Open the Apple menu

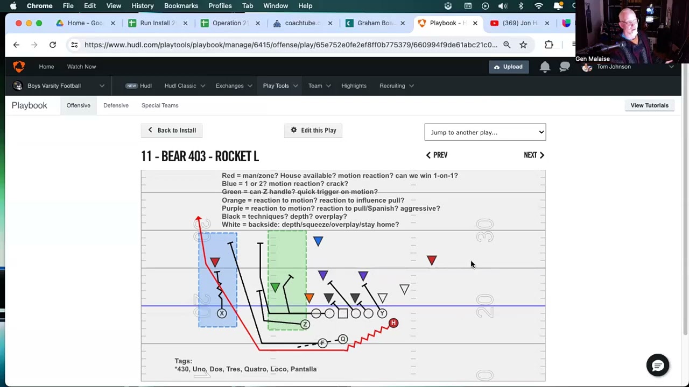coord(13,6)
